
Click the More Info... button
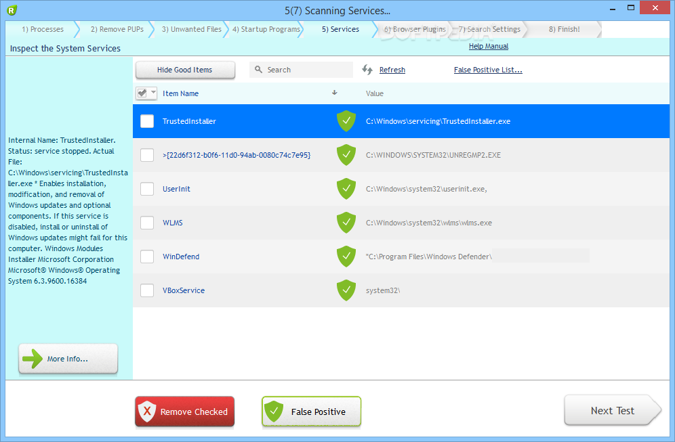coord(68,359)
